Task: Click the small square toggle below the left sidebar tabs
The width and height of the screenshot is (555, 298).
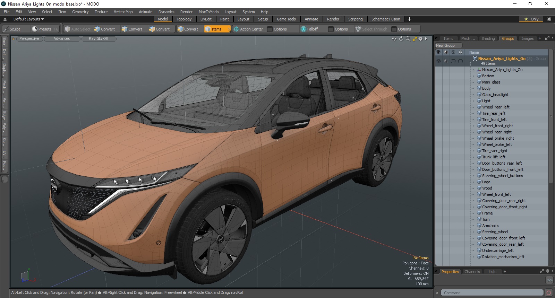Action: point(5,179)
